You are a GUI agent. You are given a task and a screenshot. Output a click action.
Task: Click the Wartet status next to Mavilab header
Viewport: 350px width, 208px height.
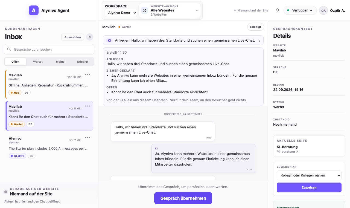125,27
